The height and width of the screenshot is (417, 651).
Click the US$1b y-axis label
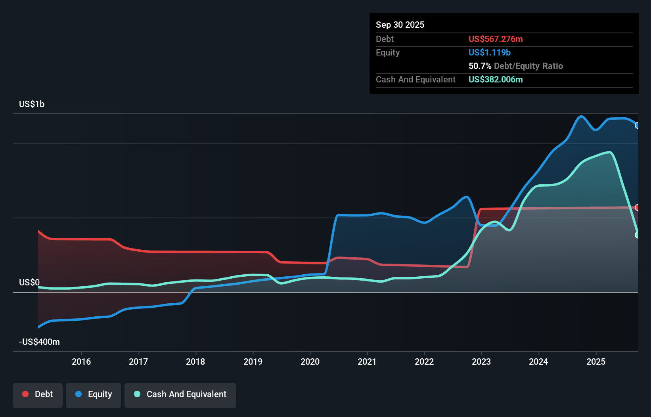click(32, 104)
